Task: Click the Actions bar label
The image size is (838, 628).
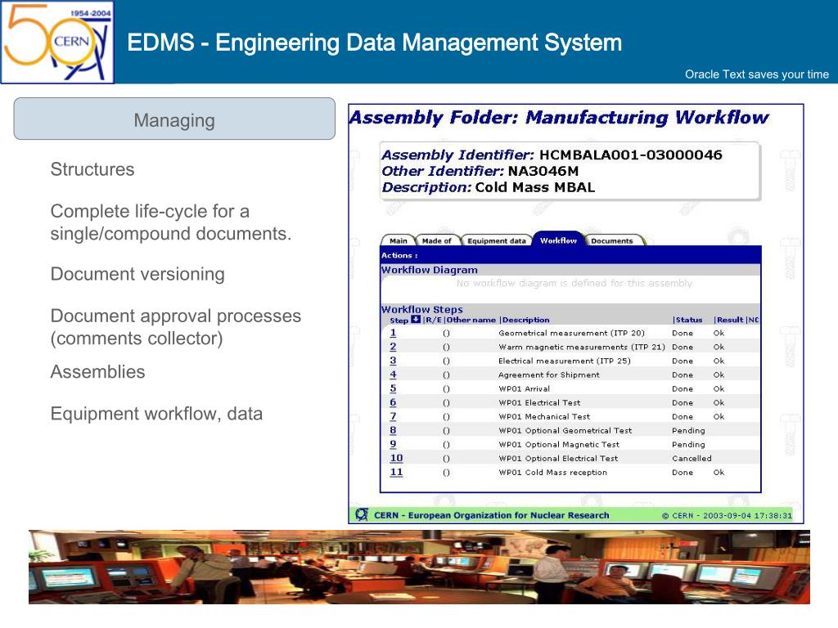Action: pyautogui.click(x=399, y=255)
